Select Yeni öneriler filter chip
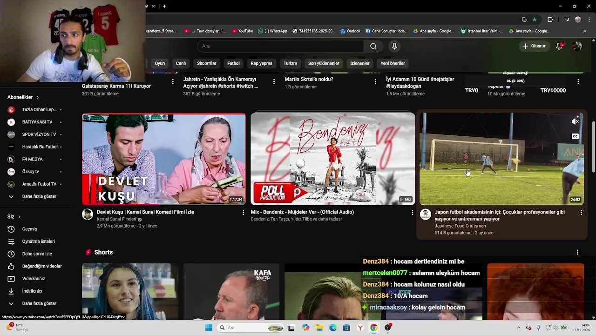 [x=393, y=63]
